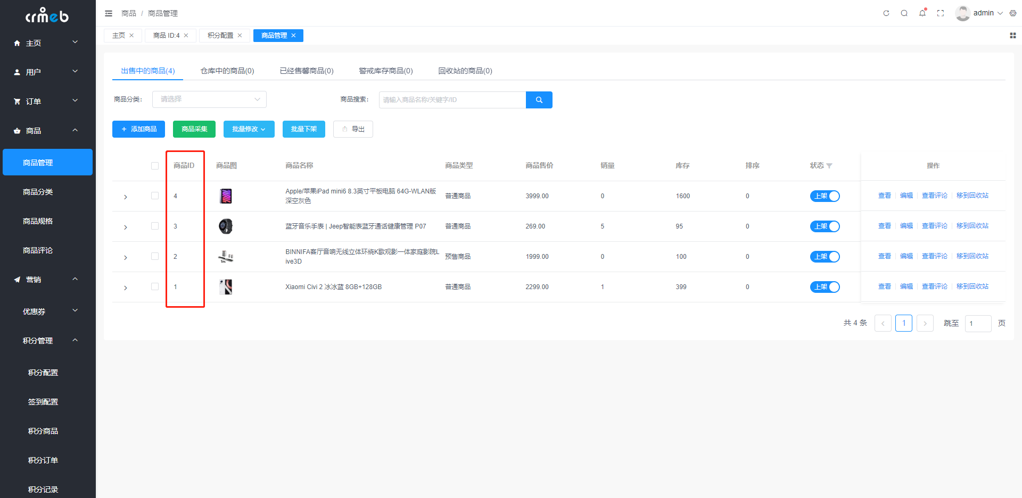Open the 批量修改 dropdown button

(249, 129)
